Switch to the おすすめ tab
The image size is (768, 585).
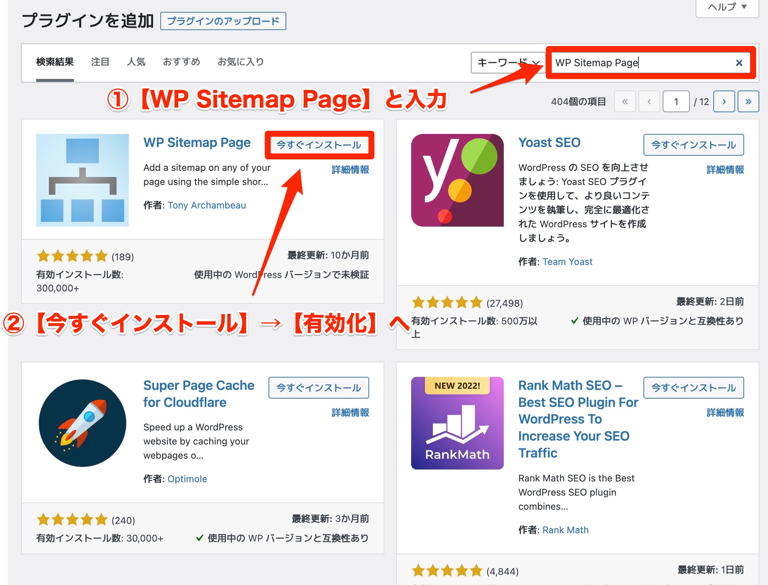coord(181,62)
